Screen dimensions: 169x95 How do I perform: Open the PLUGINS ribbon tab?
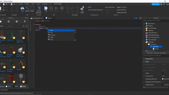click(x=45, y=4)
